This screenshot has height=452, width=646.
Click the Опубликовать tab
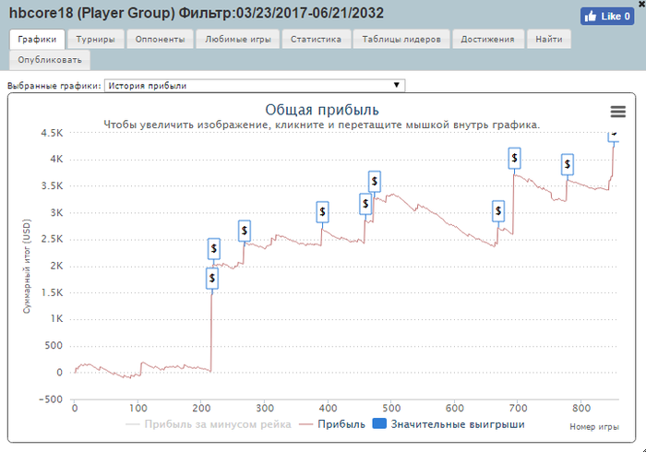(x=50, y=60)
